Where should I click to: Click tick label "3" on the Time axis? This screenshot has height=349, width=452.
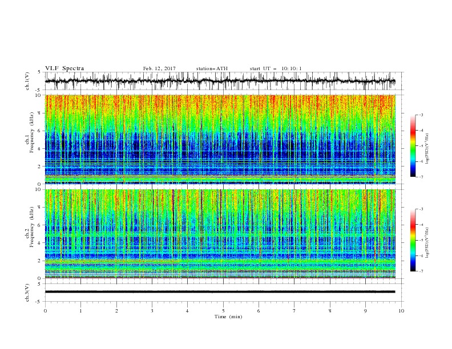(x=152, y=311)
